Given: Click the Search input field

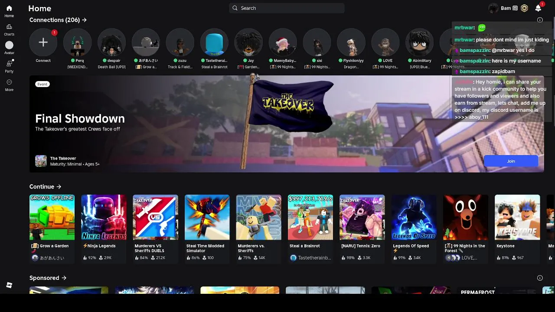Looking at the screenshot, I should click(287, 8).
